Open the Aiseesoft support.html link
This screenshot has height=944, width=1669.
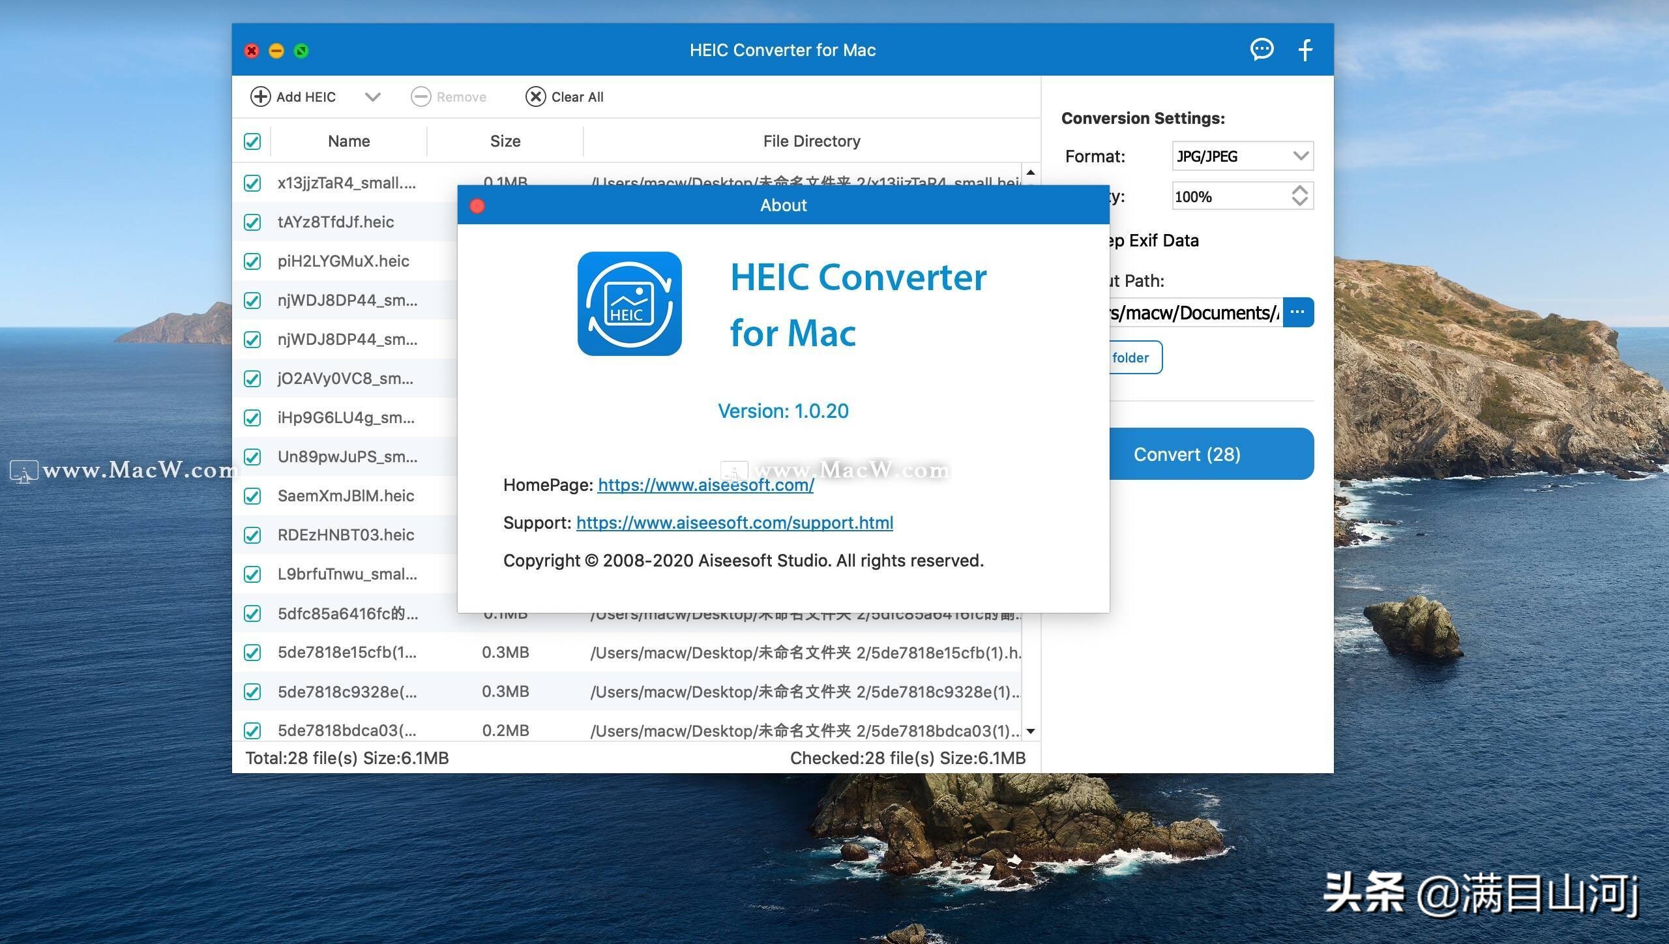coord(734,523)
